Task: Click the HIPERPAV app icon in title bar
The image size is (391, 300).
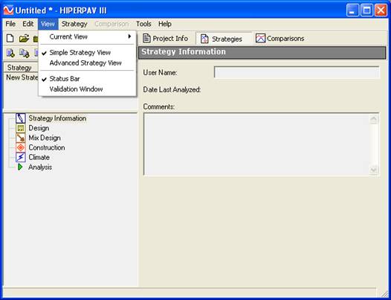Action: pyautogui.click(x=8, y=10)
